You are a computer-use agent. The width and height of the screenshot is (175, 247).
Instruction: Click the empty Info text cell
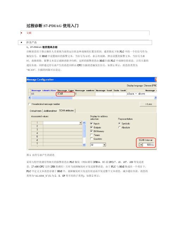[x=120, y=94]
